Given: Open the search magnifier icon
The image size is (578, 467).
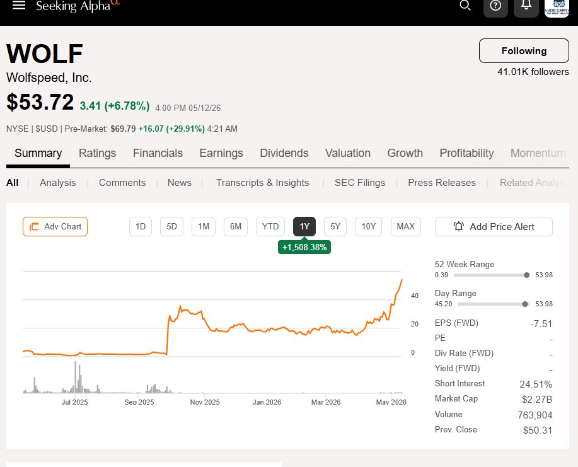Looking at the screenshot, I should pos(465,6).
